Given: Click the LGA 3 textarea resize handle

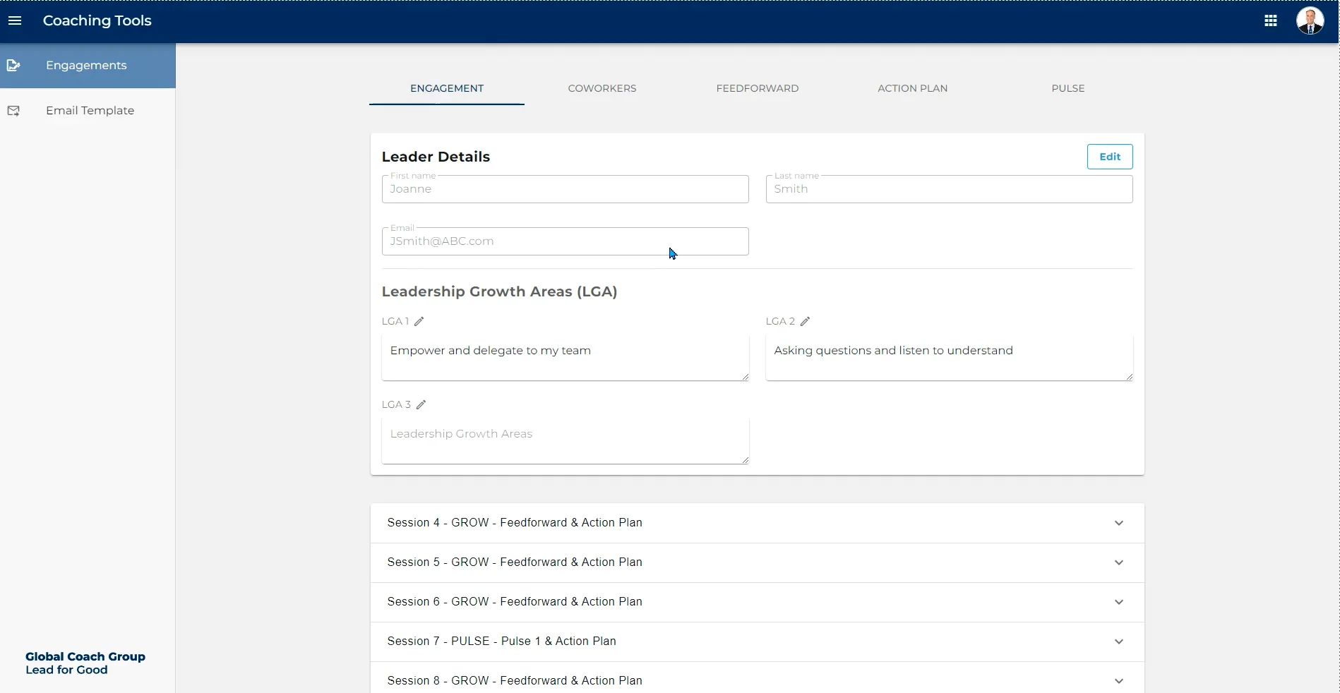Looking at the screenshot, I should [x=745, y=460].
